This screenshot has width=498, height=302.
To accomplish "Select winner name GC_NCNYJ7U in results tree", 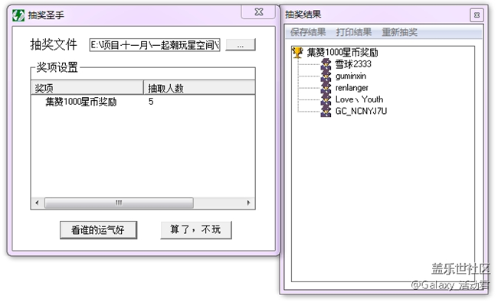I will click(x=361, y=111).
